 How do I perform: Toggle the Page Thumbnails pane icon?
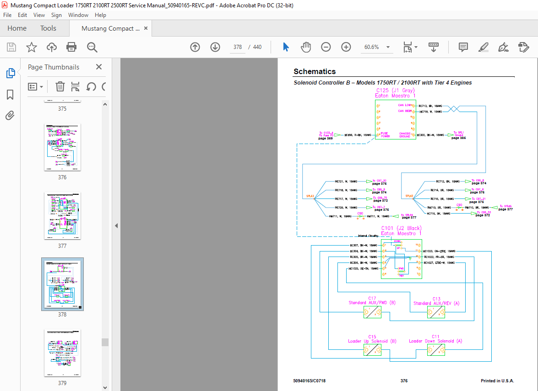coord(11,73)
